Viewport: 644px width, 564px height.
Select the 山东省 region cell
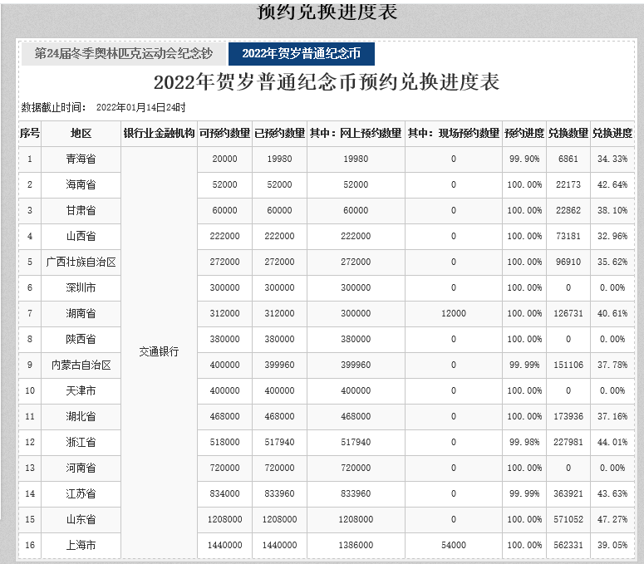tap(81, 520)
